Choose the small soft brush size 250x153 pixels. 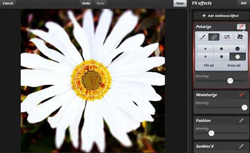pos(205,57)
